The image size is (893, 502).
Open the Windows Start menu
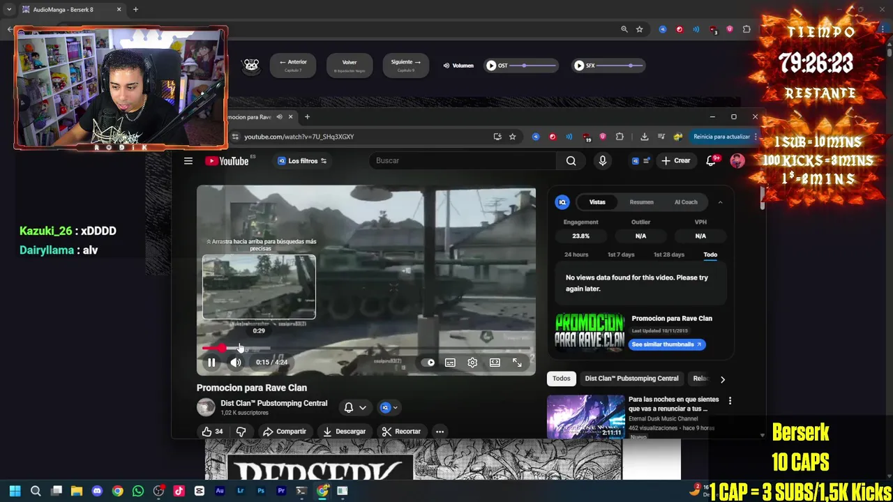15,491
